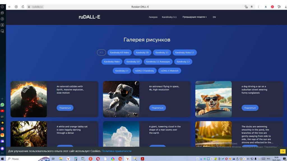The width and height of the screenshot is (287, 161).
Task: Open Calculator from the taskbar
Action: point(76,159)
